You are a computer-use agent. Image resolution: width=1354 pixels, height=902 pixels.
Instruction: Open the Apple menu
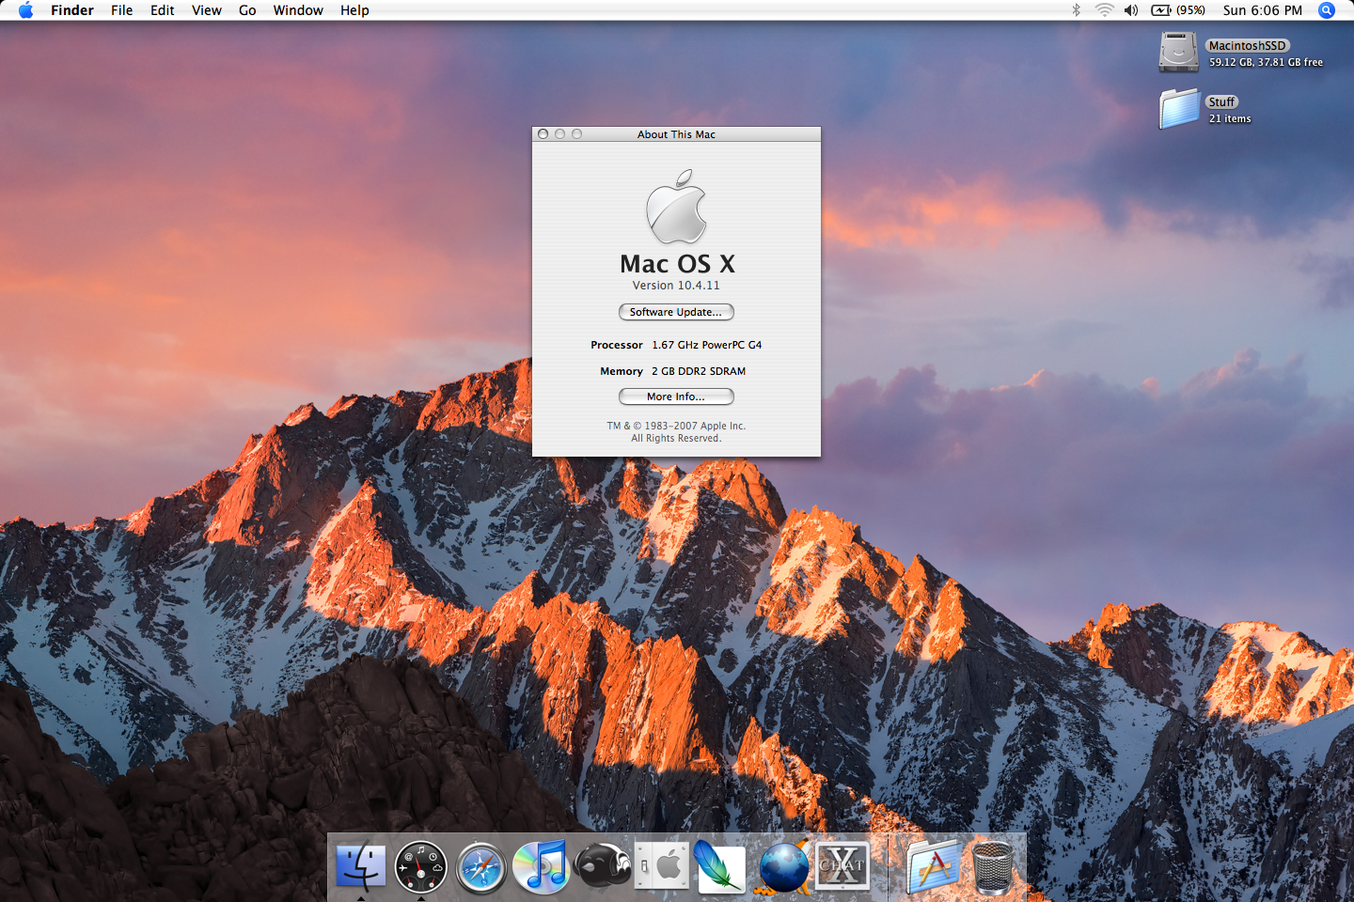(25, 10)
